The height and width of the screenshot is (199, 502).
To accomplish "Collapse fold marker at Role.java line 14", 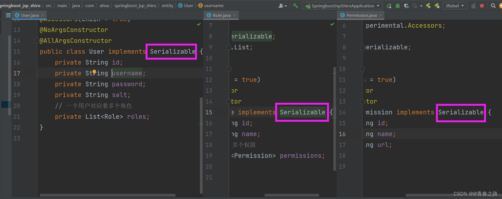I will click(229, 101).
